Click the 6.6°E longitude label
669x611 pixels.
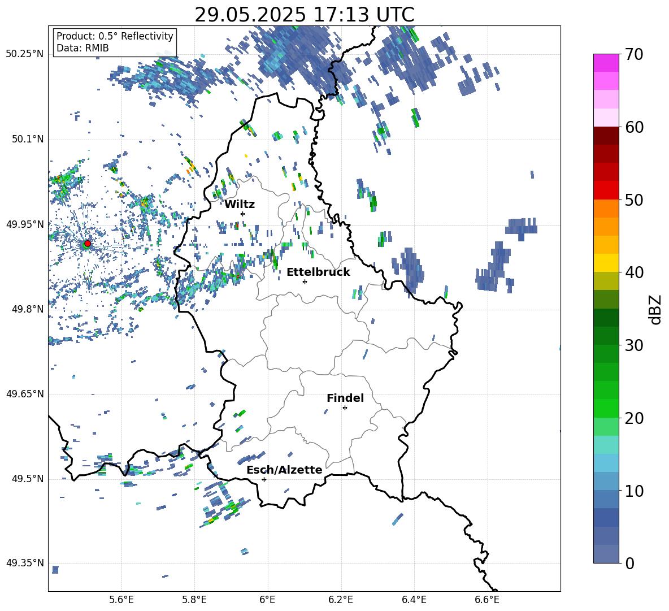(x=487, y=600)
